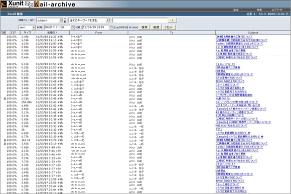
Task: Focus the keyword search text field
Action: (x=140, y=20)
